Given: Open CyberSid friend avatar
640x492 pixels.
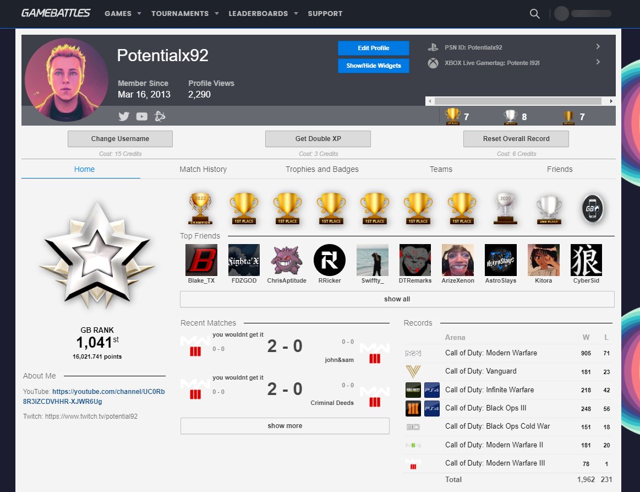Looking at the screenshot, I should pyautogui.click(x=586, y=260).
